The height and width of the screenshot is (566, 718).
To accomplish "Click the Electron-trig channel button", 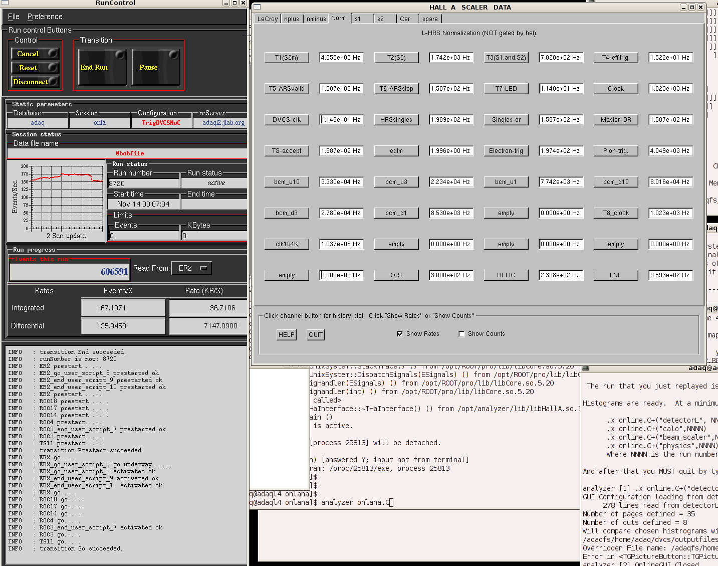I will point(506,151).
